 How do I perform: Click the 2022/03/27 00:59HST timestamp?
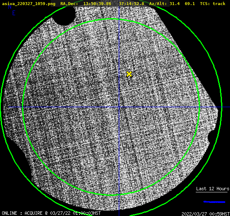[x=205, y=214]
